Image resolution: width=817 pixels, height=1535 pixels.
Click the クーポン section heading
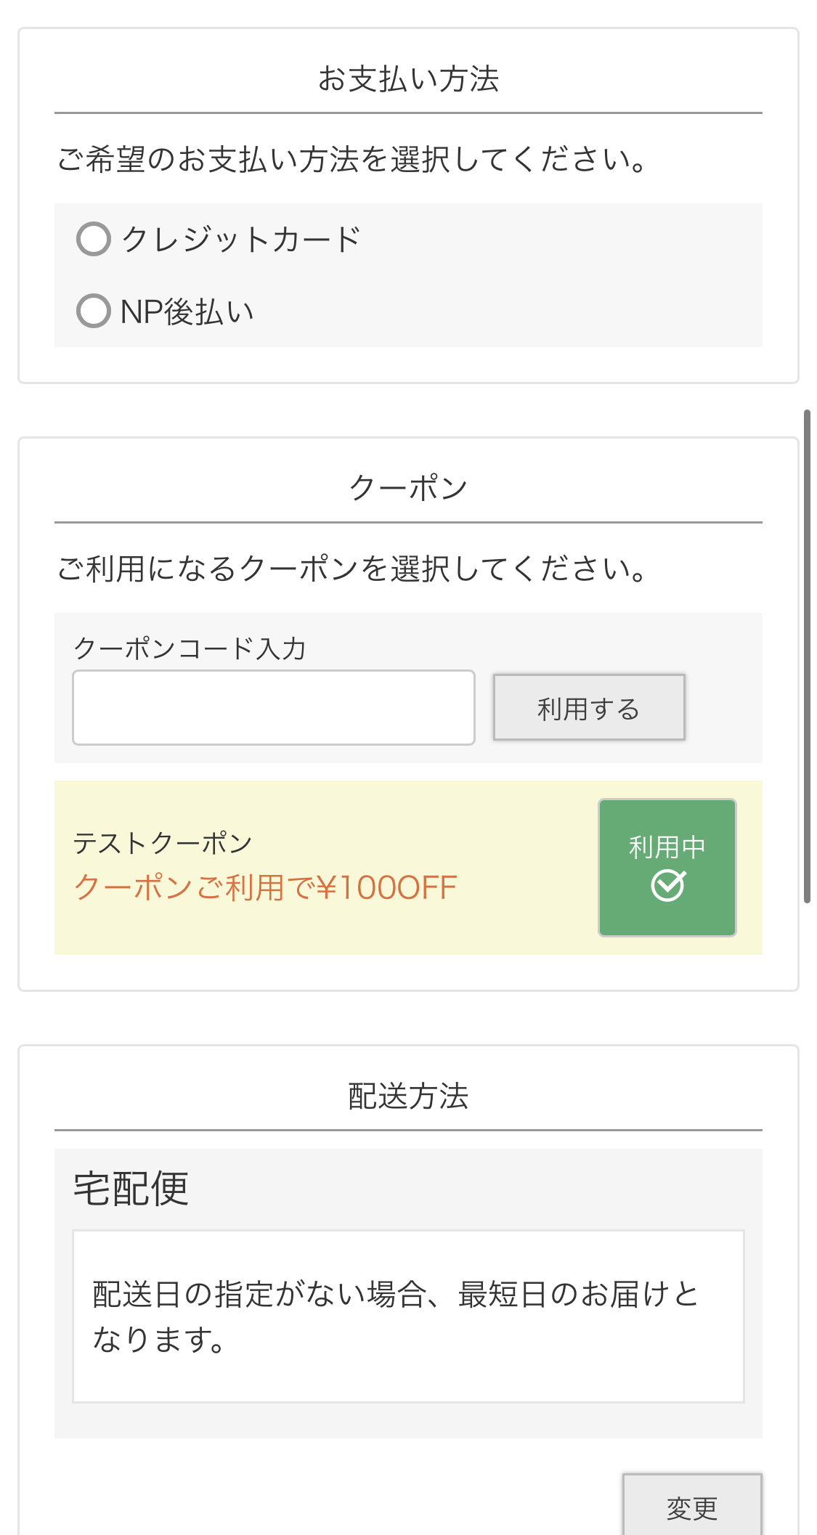408,488
